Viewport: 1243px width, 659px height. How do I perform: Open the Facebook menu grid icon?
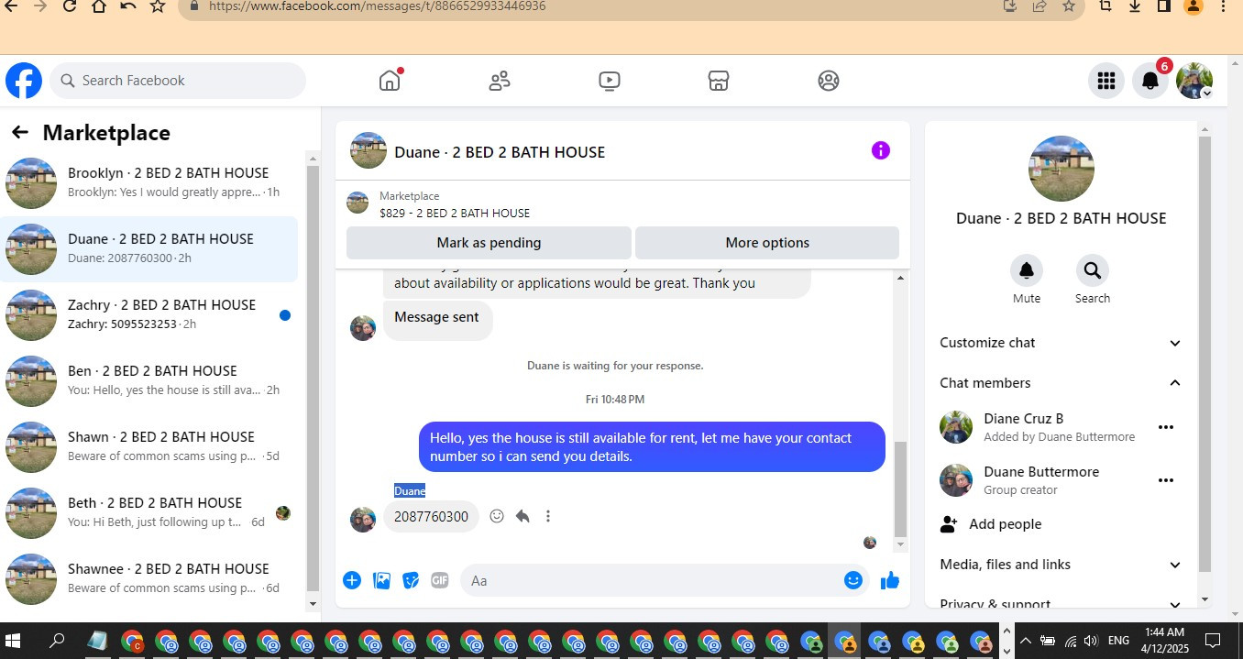1106,81
